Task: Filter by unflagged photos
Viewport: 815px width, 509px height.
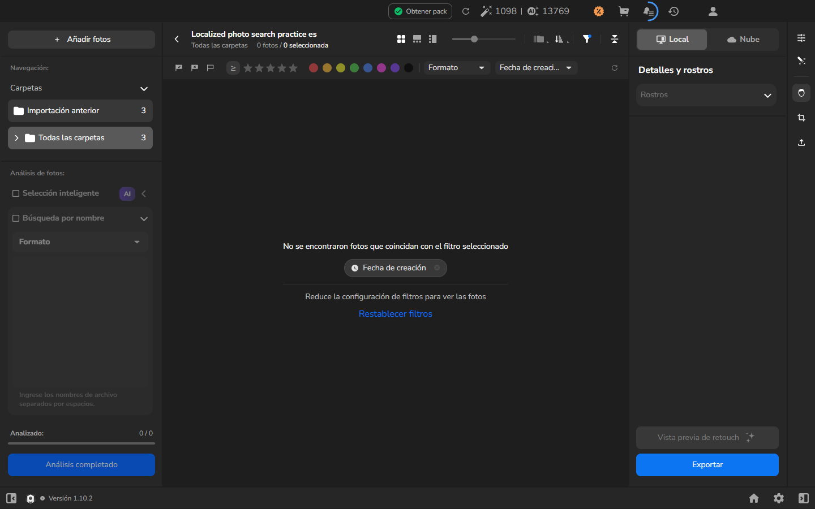Action: click(211, 68)
